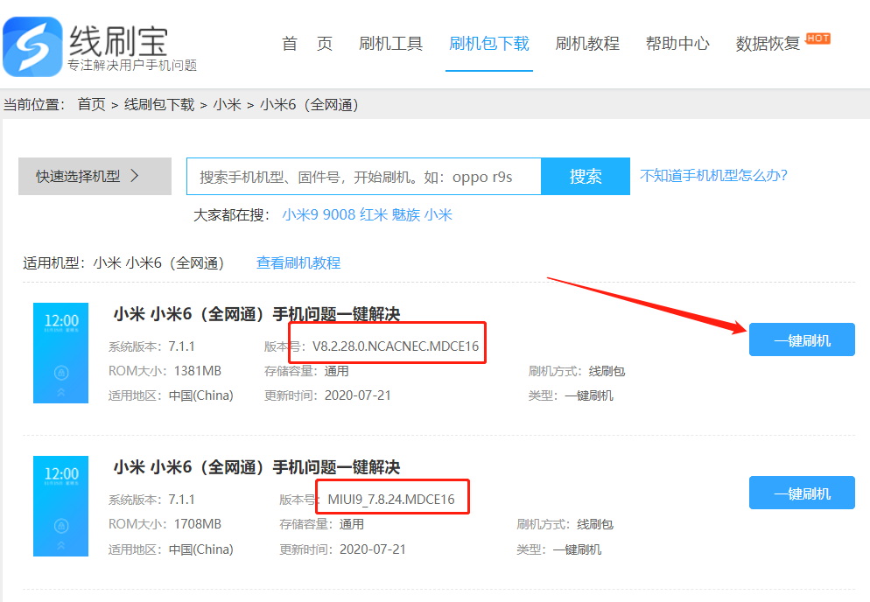This screenshot has width=870, height=602.
Task: Click the HOT badge beside 数据恢复
Action: [817, 38]
